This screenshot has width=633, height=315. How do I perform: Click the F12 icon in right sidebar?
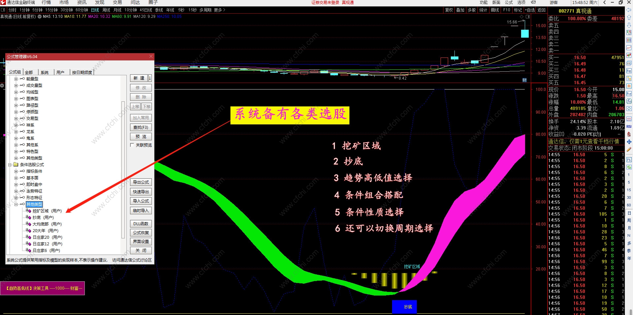(x=629, y=94)
